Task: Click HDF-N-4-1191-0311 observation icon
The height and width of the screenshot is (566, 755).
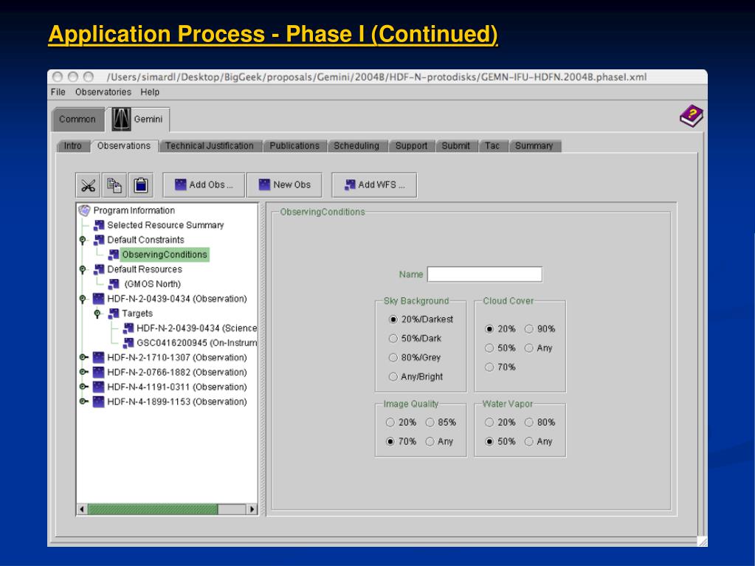Action: click(x=98, y=387)
